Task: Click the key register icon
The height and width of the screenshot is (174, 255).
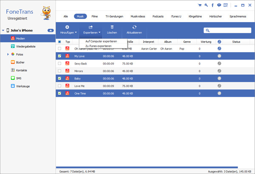Action: pos(206,5)
